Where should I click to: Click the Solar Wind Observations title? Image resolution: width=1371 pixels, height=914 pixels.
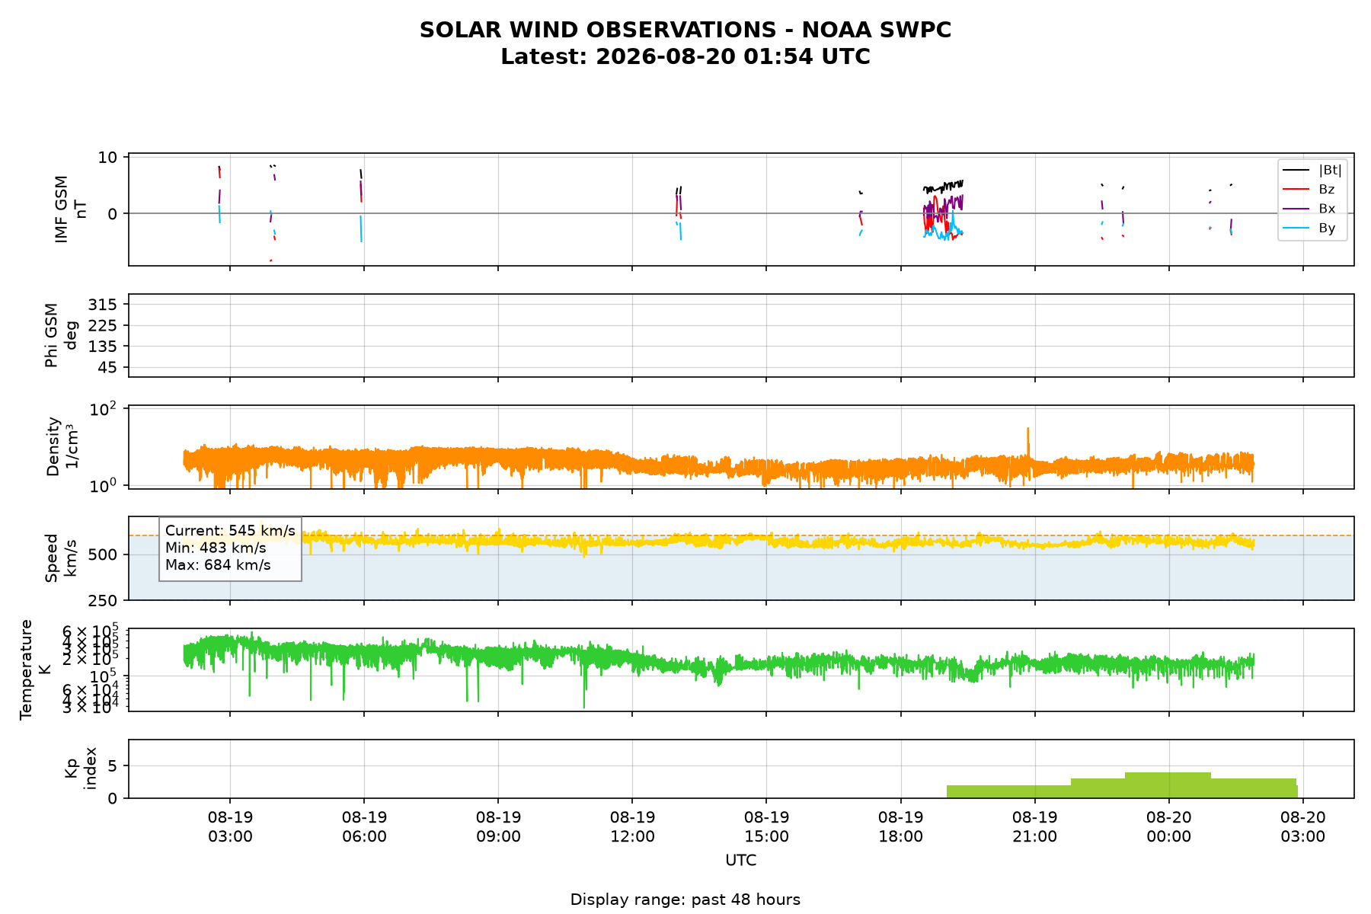(x=685, y=30)
